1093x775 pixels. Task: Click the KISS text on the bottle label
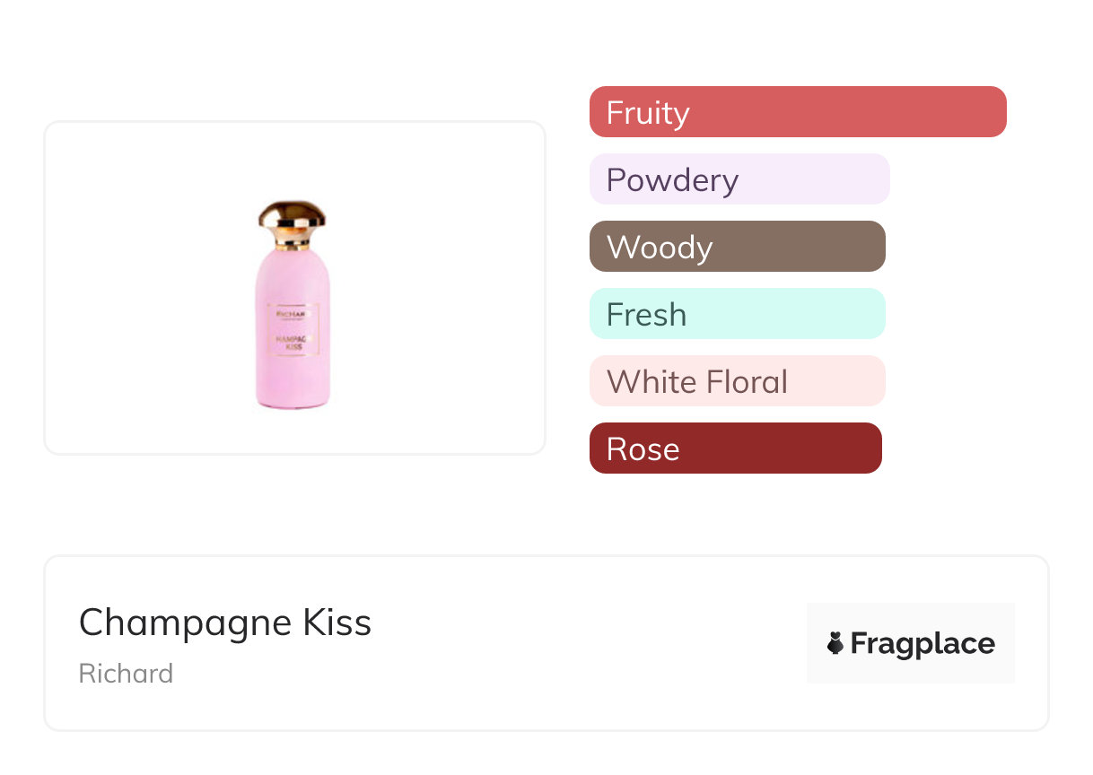293,346
